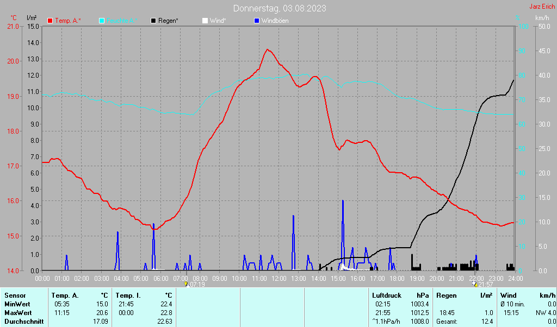
Task: Click the '17.09' average temperature value
Action: coord(101,322)
